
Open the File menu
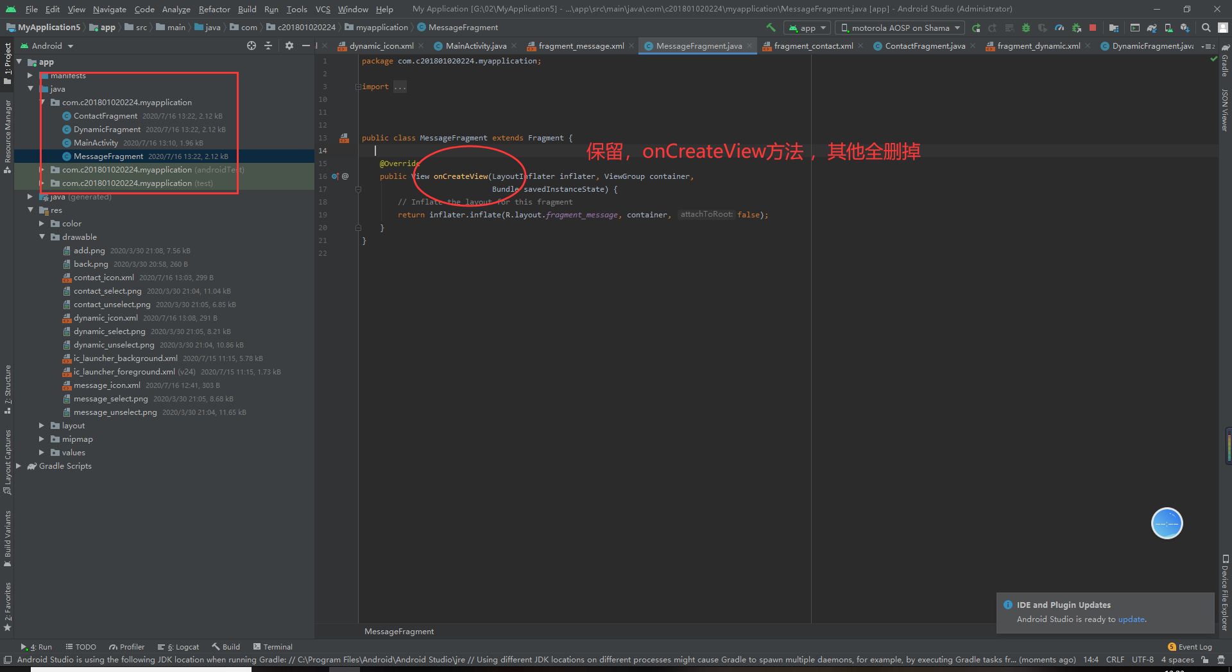[31, 9]
